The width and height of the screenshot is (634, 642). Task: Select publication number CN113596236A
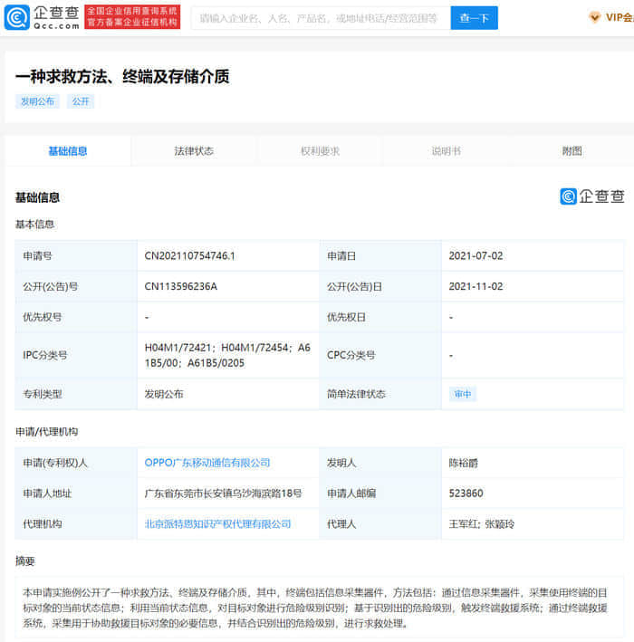[180, 286]
